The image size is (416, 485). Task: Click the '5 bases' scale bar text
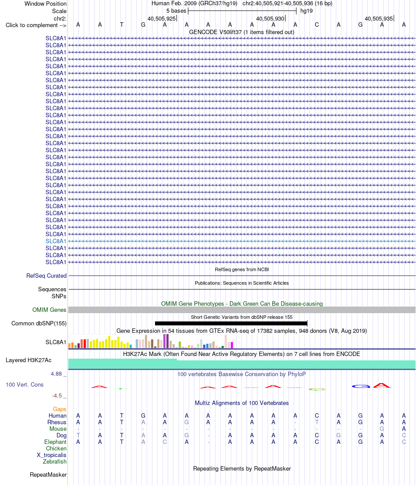click(176, 11)
